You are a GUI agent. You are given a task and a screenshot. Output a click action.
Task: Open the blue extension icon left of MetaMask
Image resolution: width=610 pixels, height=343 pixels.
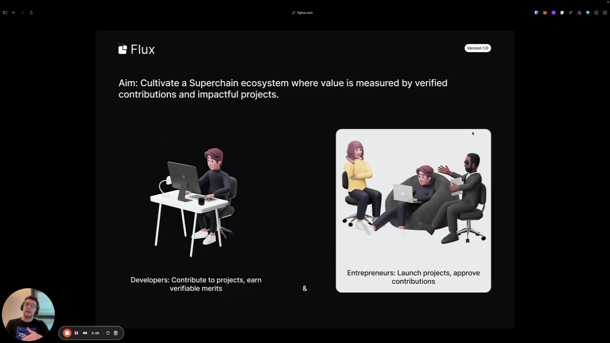tap(536, 13)
